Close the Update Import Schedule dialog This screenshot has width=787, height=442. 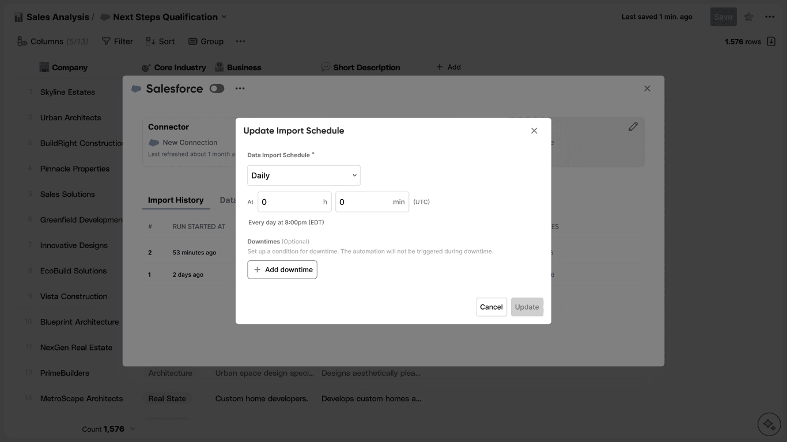point(534,131)
